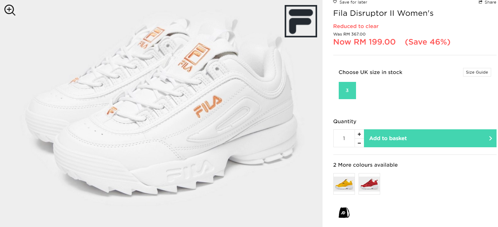498x227 pixels.
Task: Click the JD drawstring bag icon
Action: (344, 212)
